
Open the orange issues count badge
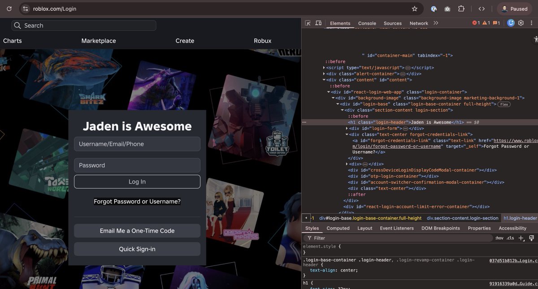click(x=496, y=23)
